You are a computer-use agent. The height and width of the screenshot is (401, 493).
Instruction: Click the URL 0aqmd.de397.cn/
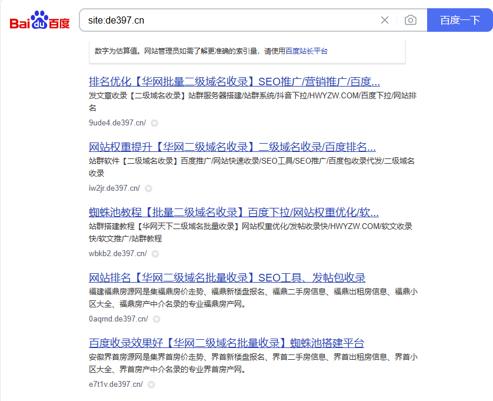(118, 319)
